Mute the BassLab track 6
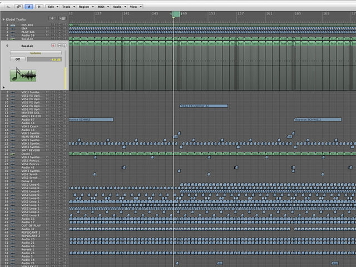356x267 pixels. point(60,46)
